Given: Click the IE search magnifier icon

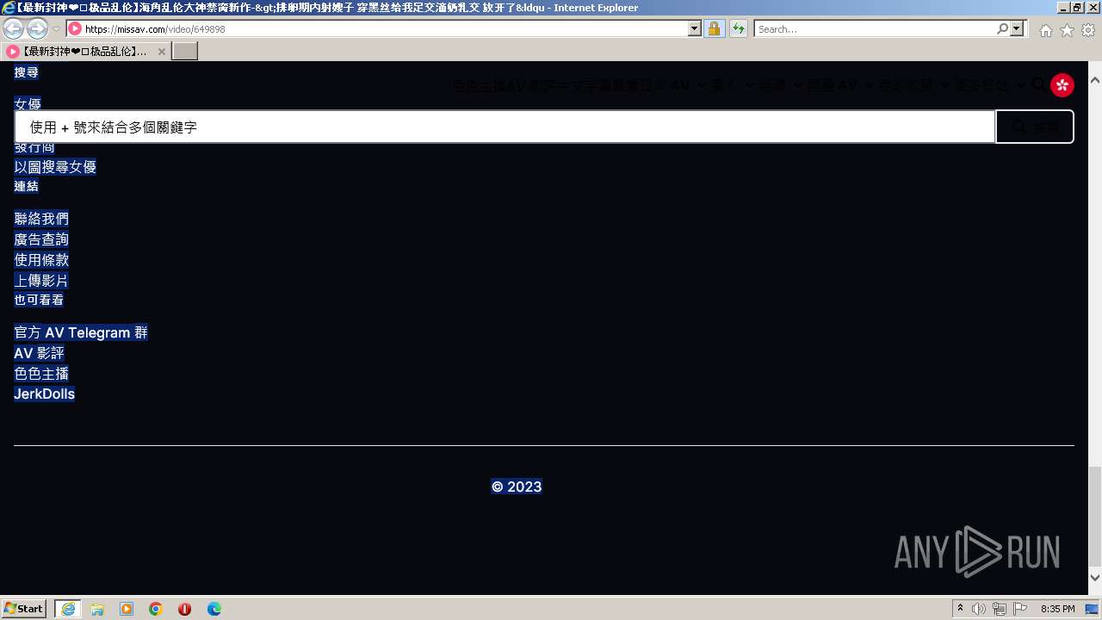Looking at the screenshot, I should coord(1003,28).
